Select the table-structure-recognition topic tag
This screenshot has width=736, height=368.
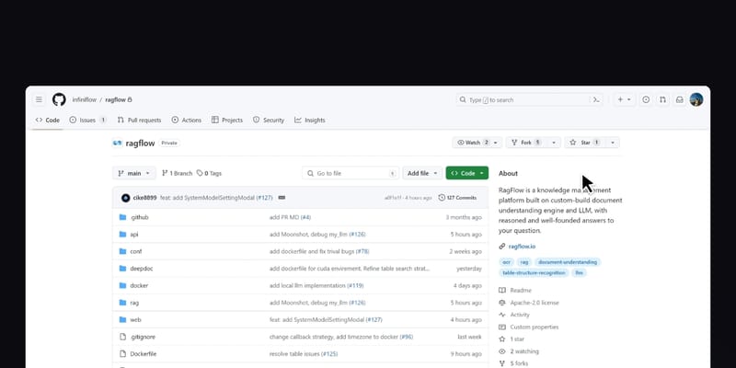coord(534,272)
